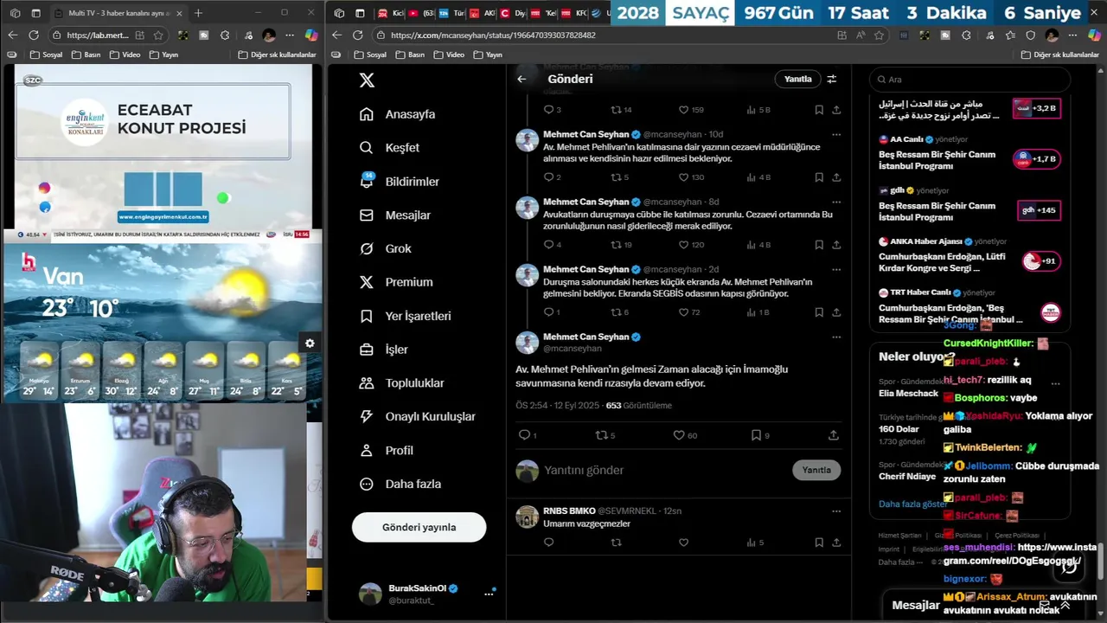Open settings gear on Multi TV video
Image resolution: width=1107 pixels, height=623 pixels.
(x=310, y=344)
